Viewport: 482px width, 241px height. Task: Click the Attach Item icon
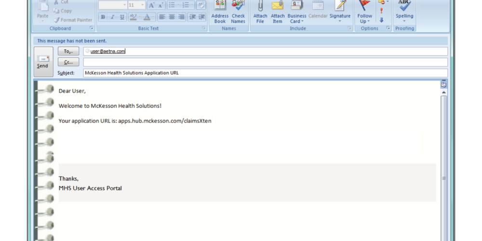click(x=278, y=12)
